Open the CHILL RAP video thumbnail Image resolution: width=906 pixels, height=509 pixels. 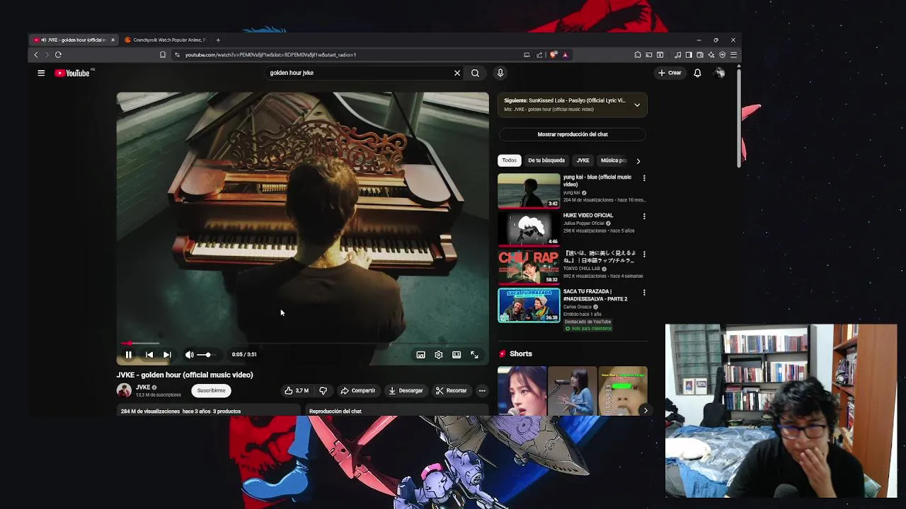click(x=529, y=267)
